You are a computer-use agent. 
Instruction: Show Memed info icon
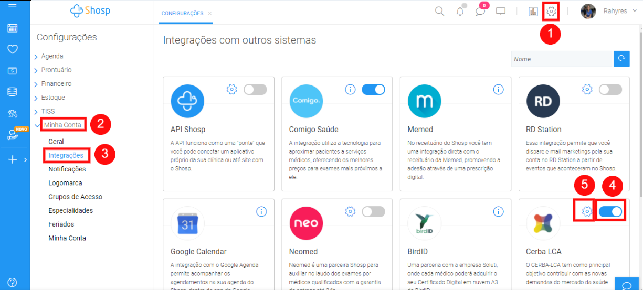coord(498,90)
